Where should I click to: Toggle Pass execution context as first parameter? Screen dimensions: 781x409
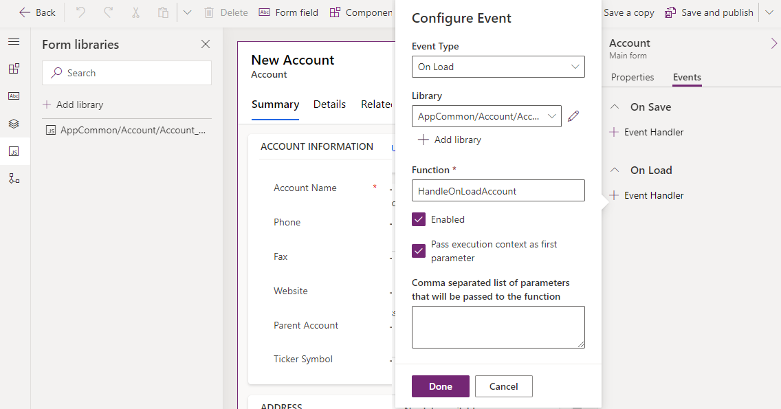click(x=419, y=251)
